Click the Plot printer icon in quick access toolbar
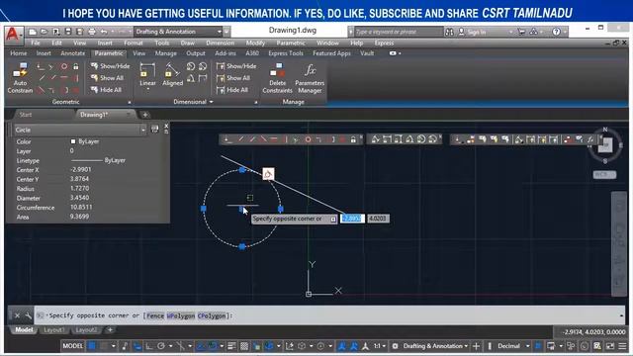The height and width of the screenshot is (356, 633). pos(92,32)
